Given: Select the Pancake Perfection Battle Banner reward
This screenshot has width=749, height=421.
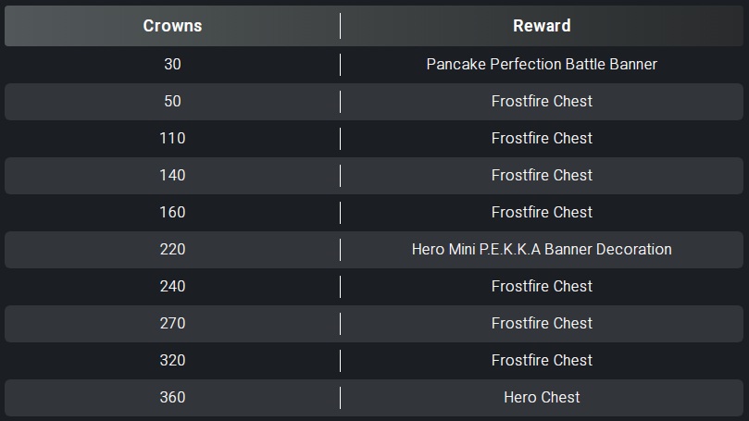Looking at the screenshot, I should coord(542,65).
